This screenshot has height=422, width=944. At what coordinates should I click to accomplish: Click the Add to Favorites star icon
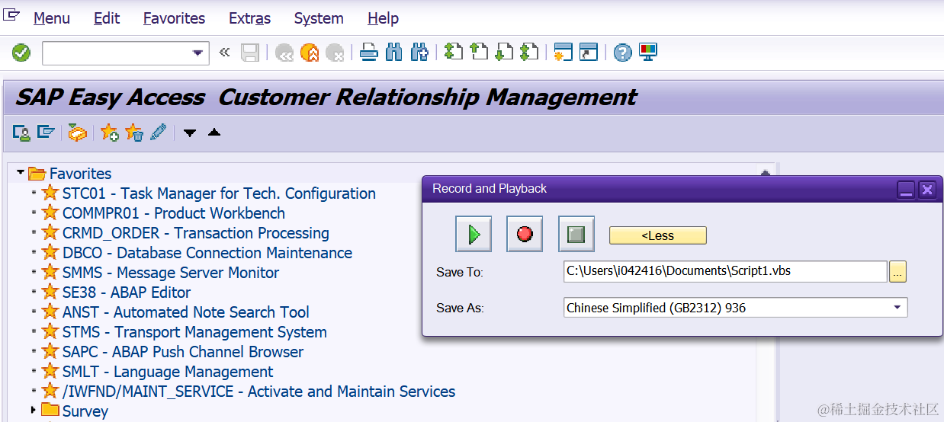pyautogui.click(x=110, y=133)
